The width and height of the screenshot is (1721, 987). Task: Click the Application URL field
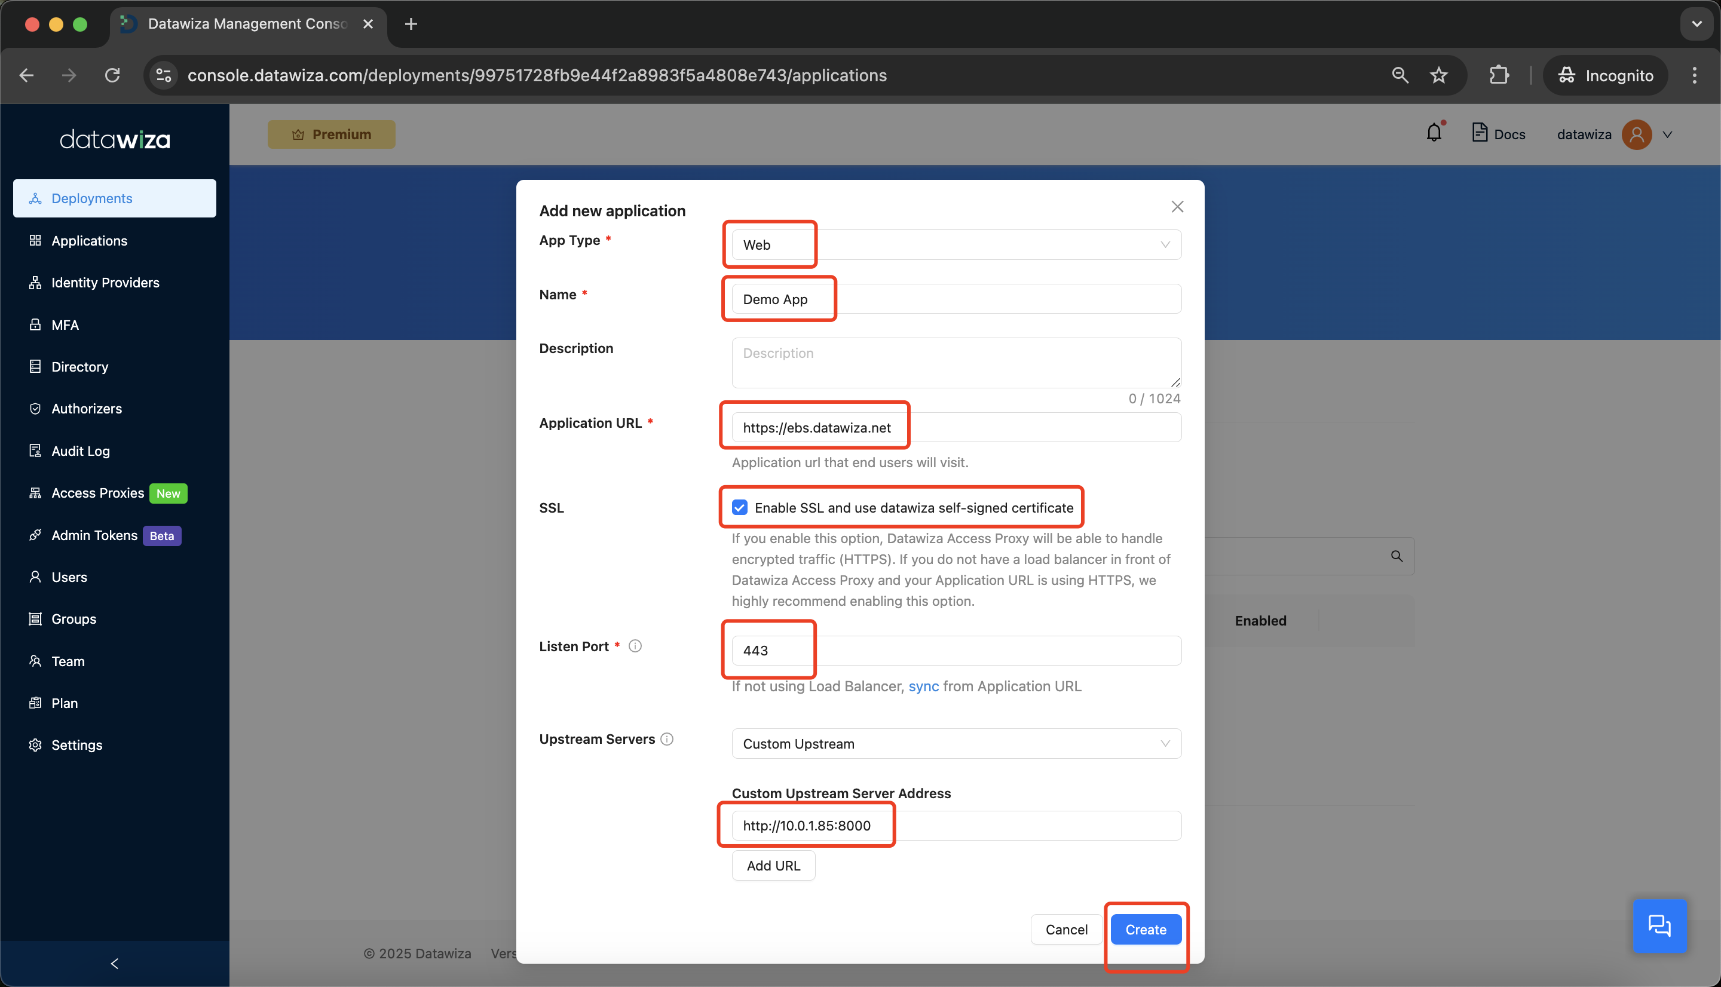pyautogui.click(x=957, y=428)
